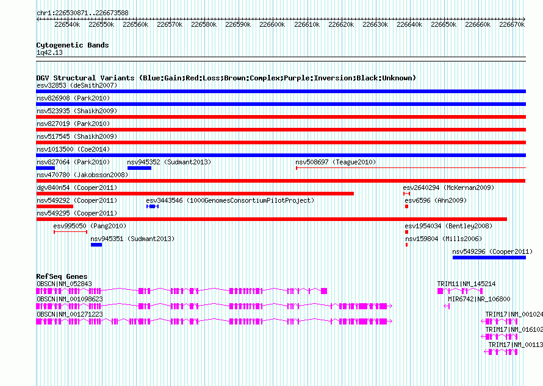Screen dimensions: 543x386
Task: Open nsv159804 (Mills2006) variant label
Action: [444, 239]
